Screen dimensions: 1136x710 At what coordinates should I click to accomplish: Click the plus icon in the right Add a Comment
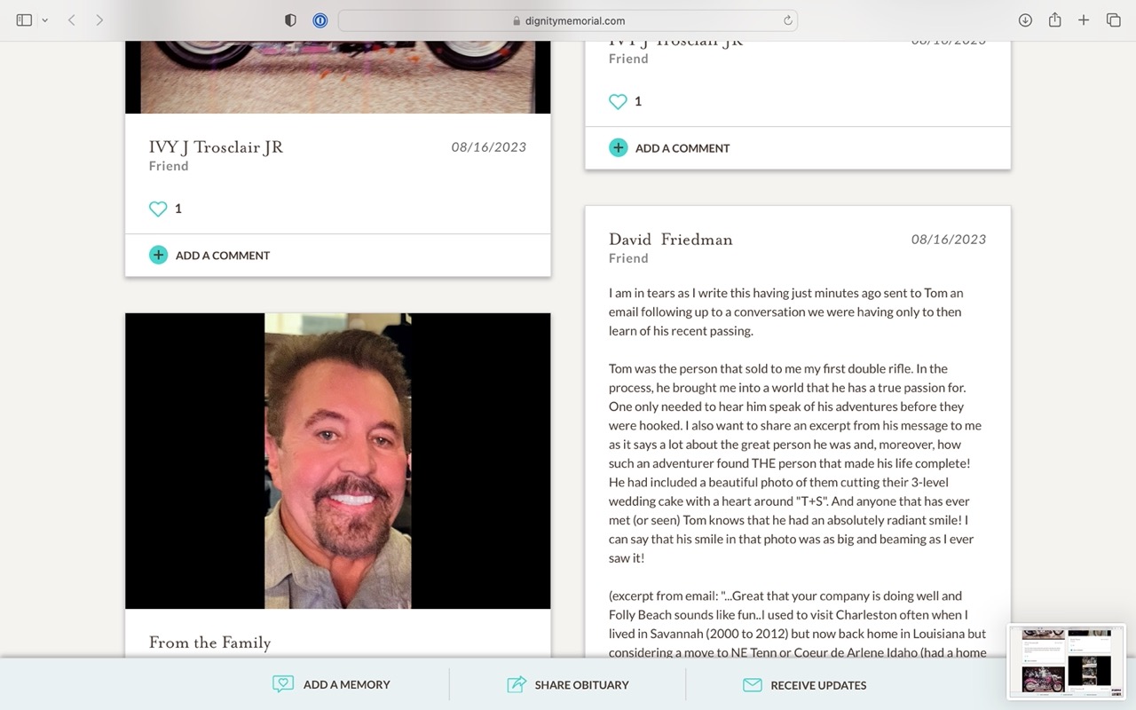[x=618, y=147]
